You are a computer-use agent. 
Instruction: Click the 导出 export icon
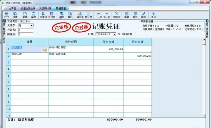(70, 15)
